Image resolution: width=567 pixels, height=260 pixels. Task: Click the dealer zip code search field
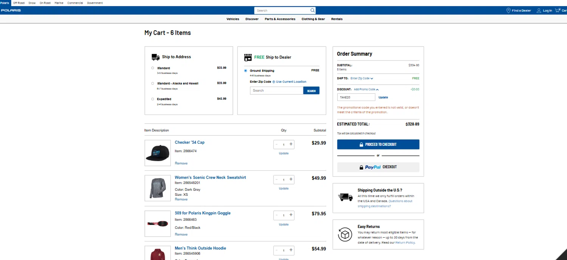(277, 91)
